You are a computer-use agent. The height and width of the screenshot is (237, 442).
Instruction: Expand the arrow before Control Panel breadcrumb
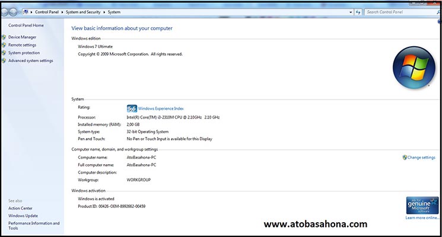point(31,12)
